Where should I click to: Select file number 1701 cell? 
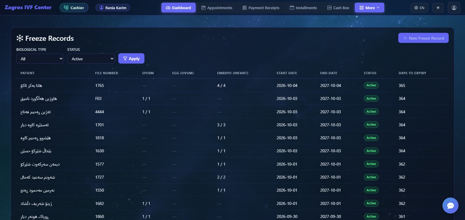click(99, 125)
